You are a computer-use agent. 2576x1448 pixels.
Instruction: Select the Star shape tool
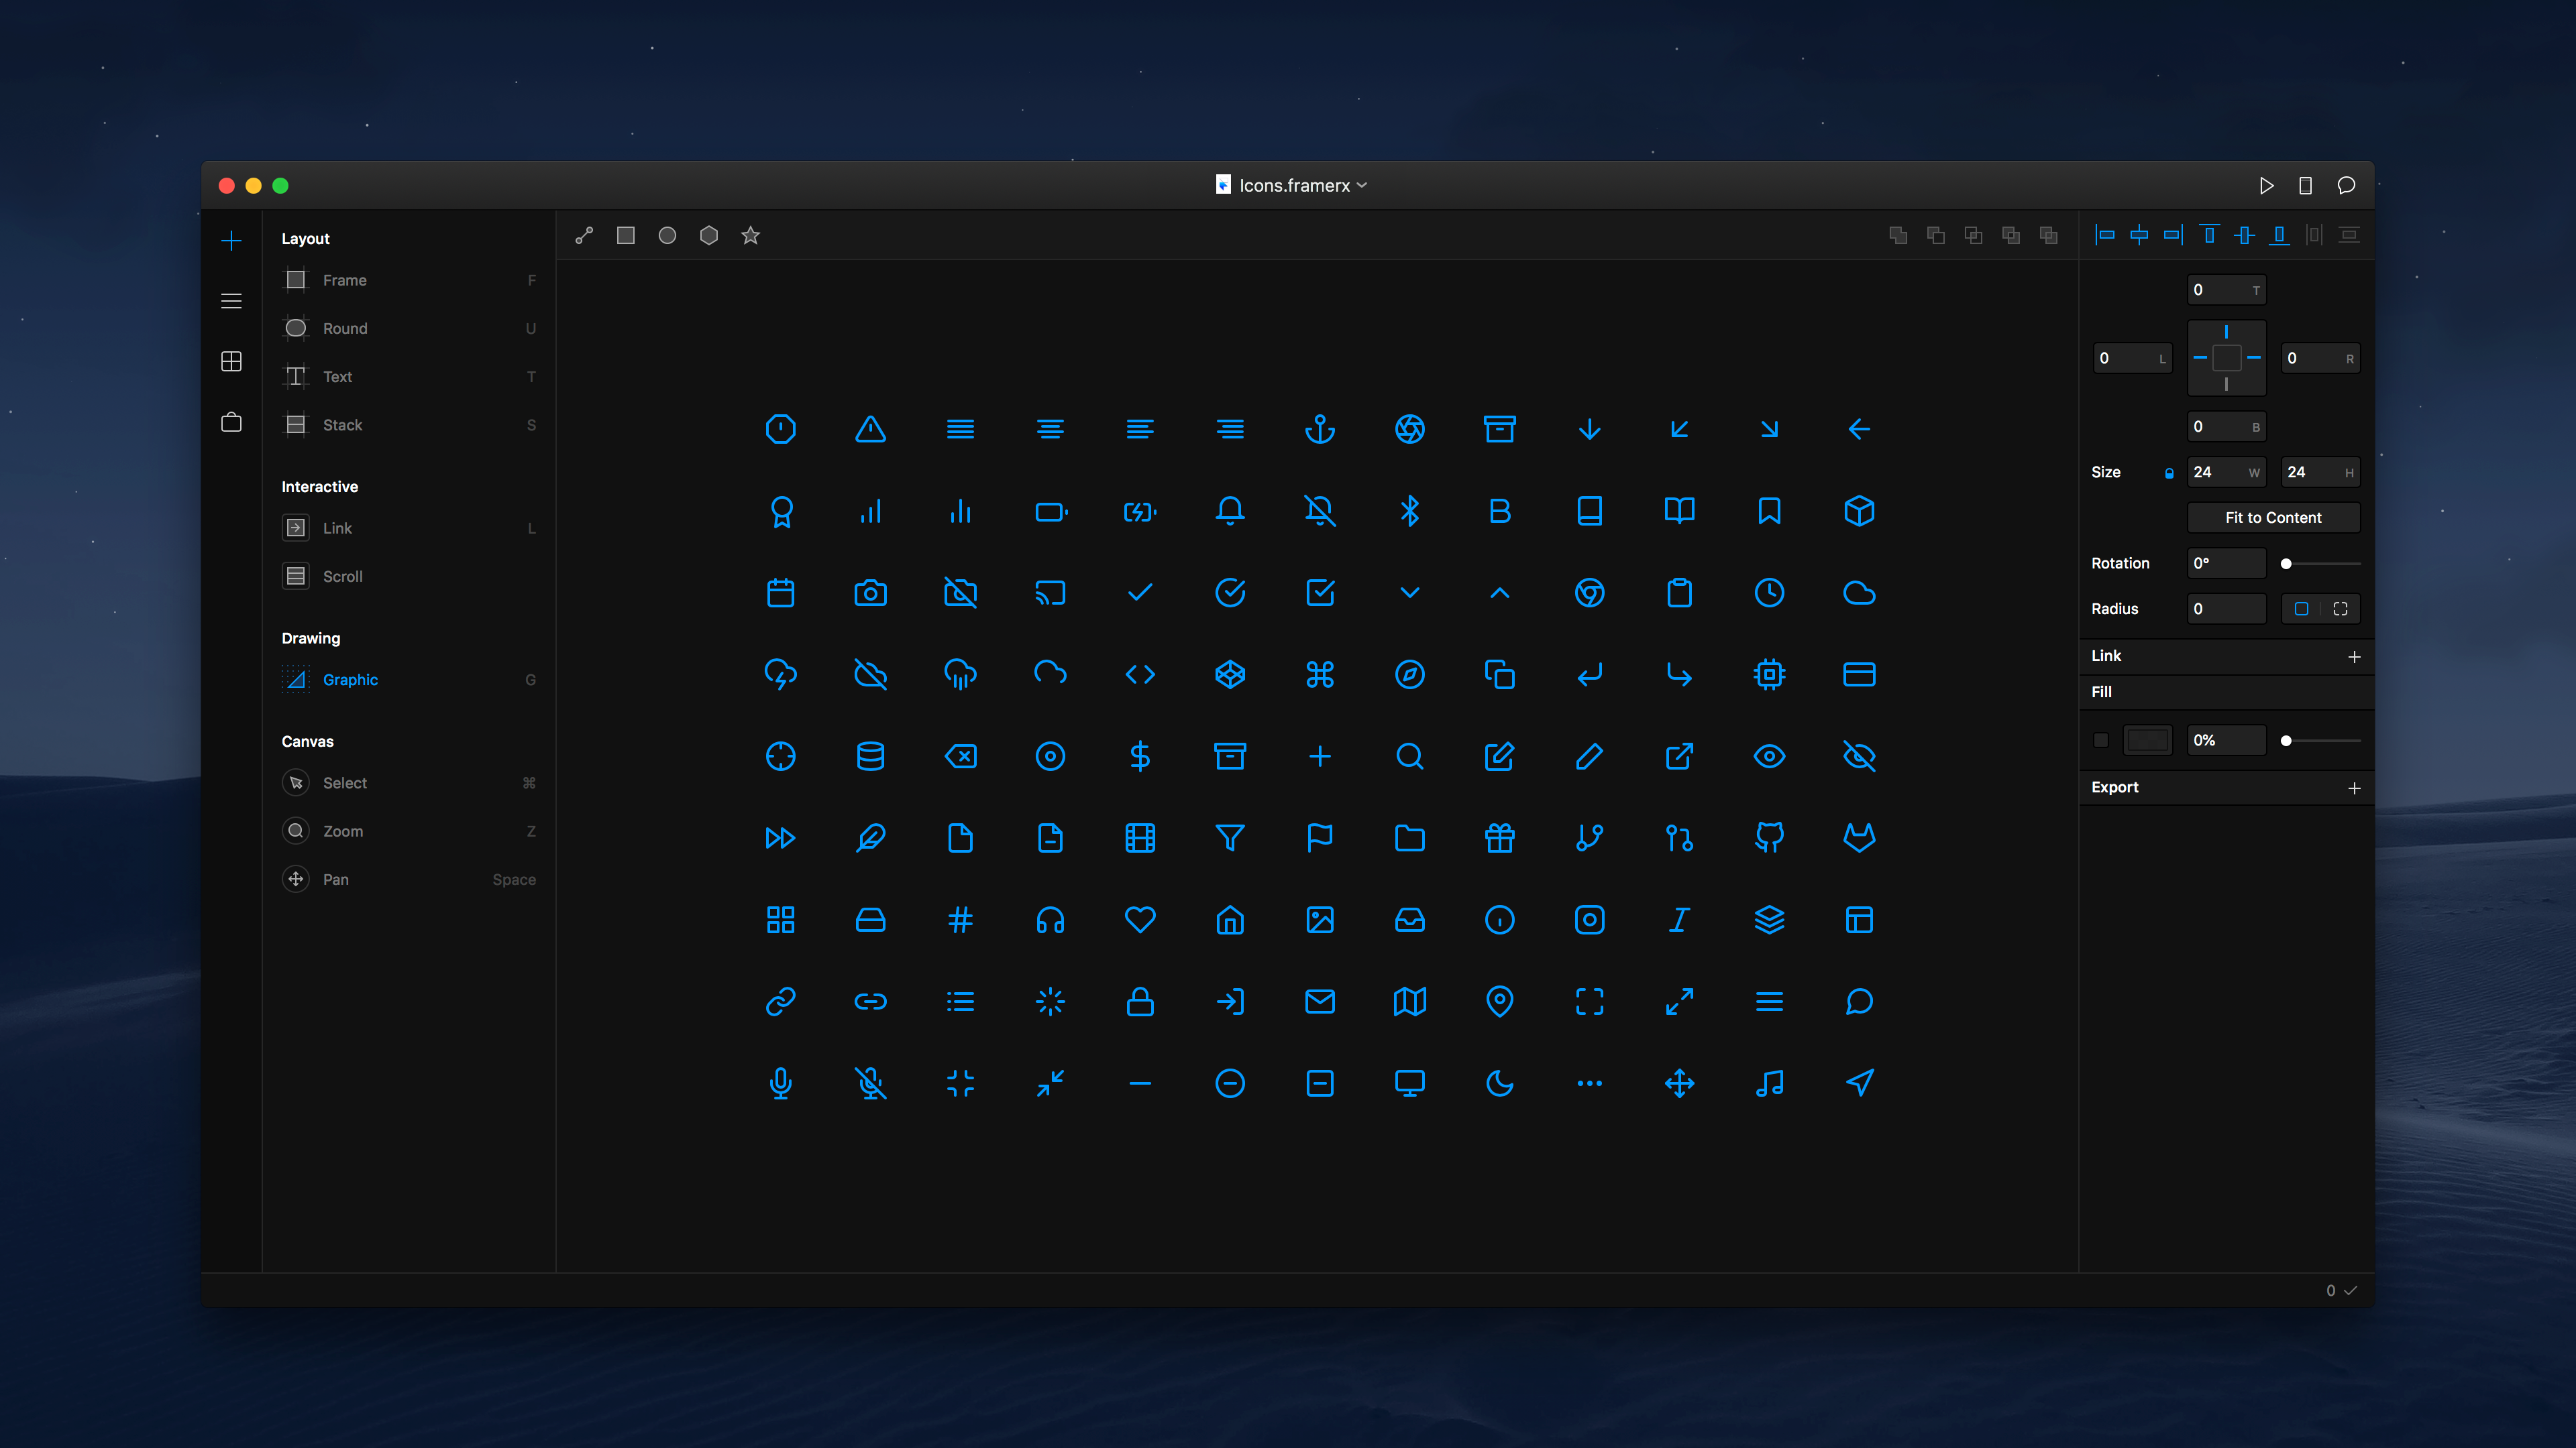click(x=750, y=236)
